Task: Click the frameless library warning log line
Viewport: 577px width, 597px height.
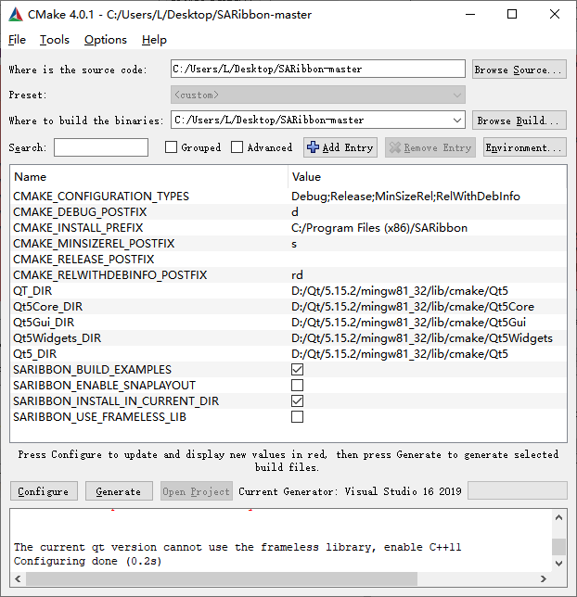Action: pos(237,547)
